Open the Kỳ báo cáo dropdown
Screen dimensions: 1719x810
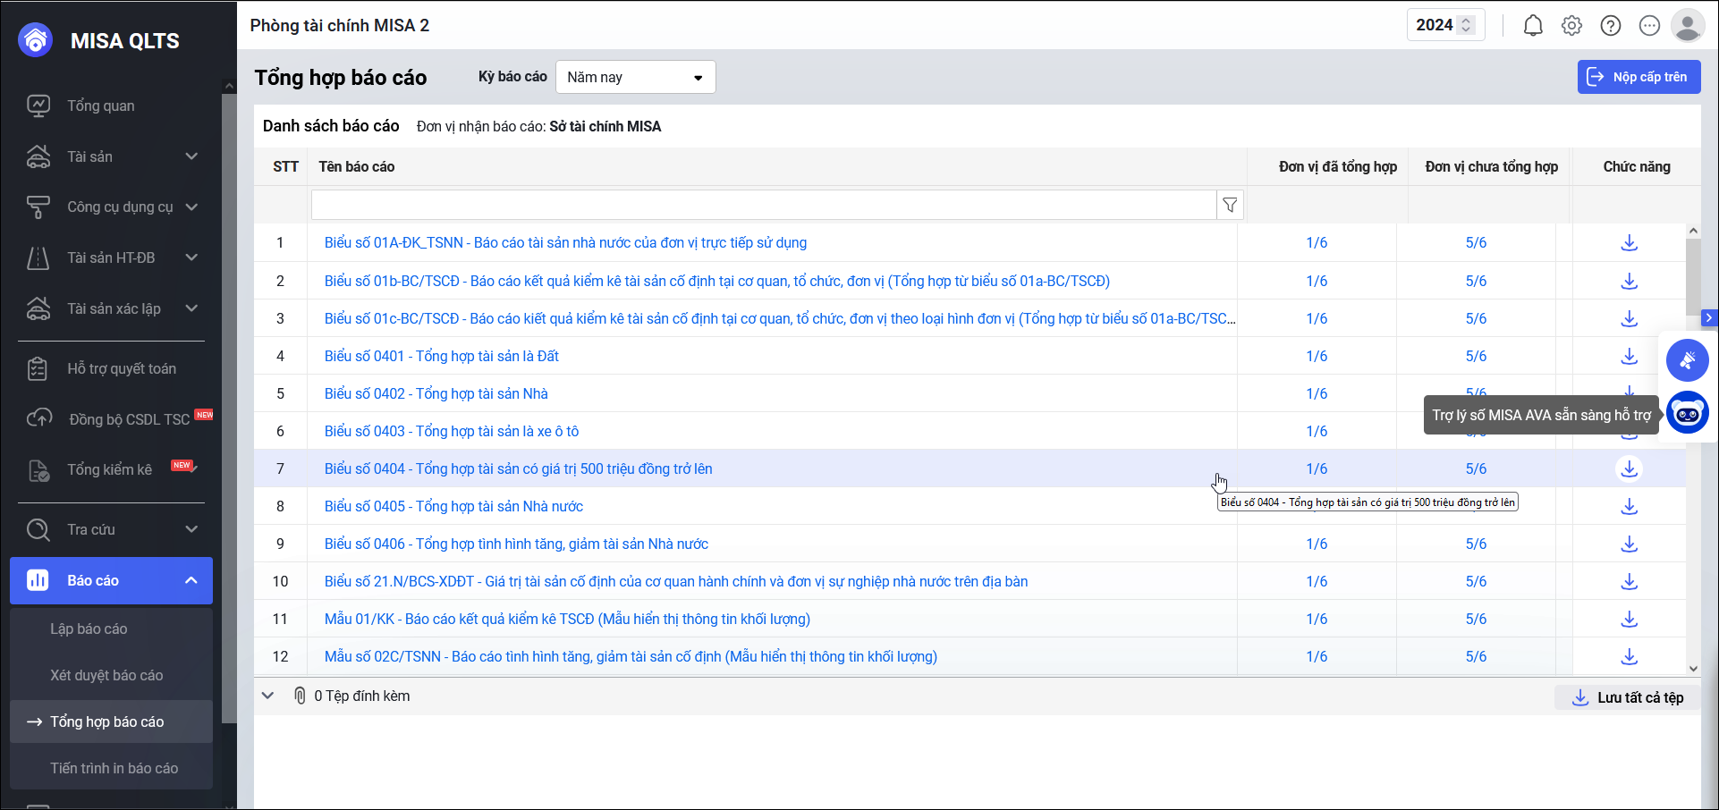635,77
